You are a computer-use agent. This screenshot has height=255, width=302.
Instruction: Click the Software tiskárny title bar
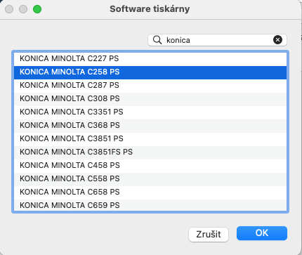[150, 9]
